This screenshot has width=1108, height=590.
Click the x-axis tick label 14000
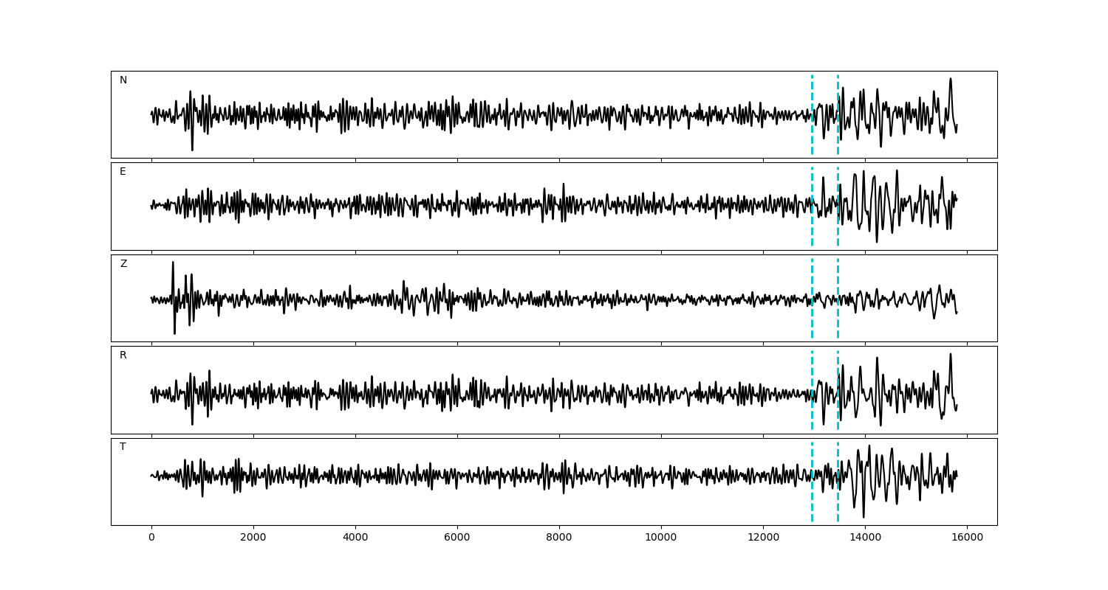(x=864, y=538)
